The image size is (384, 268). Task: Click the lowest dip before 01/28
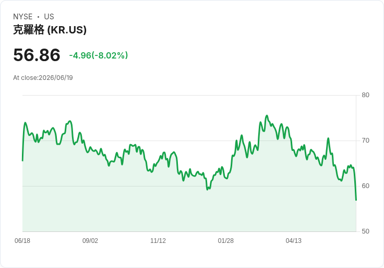(208, 189)
